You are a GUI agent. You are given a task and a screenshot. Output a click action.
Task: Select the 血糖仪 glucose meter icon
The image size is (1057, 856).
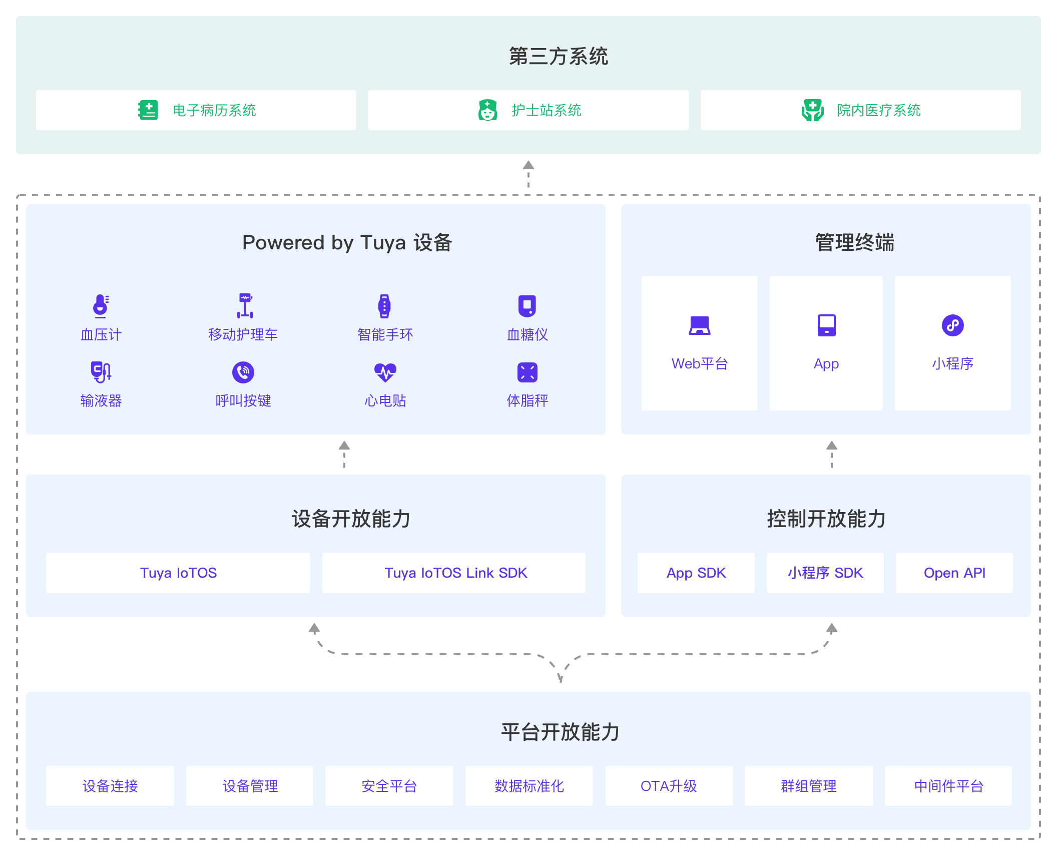527,306
